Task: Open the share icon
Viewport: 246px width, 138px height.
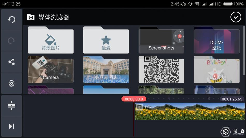Action: click(11, 62)
